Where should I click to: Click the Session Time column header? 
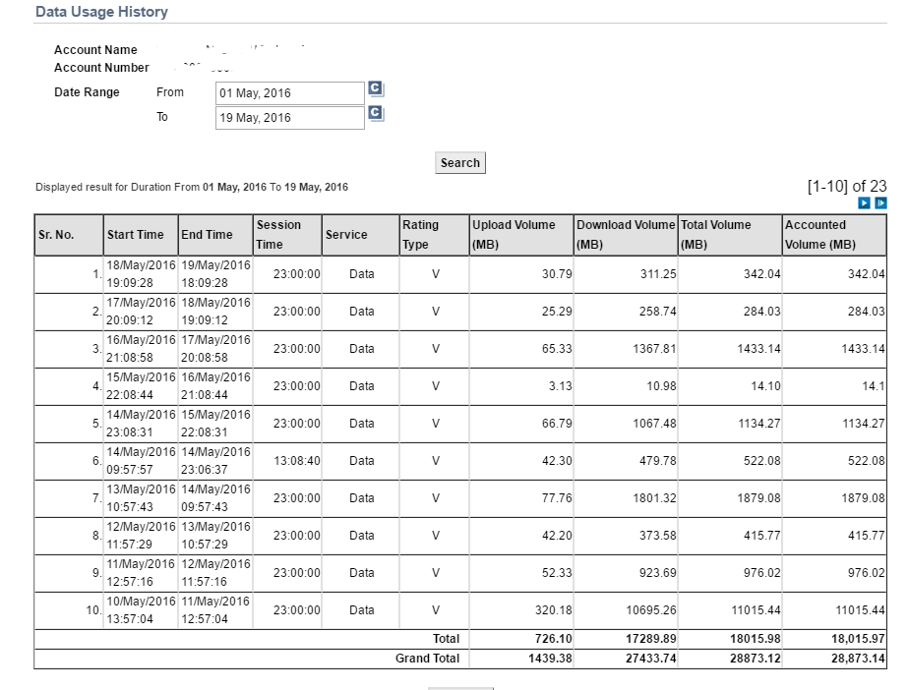point(278,235)
